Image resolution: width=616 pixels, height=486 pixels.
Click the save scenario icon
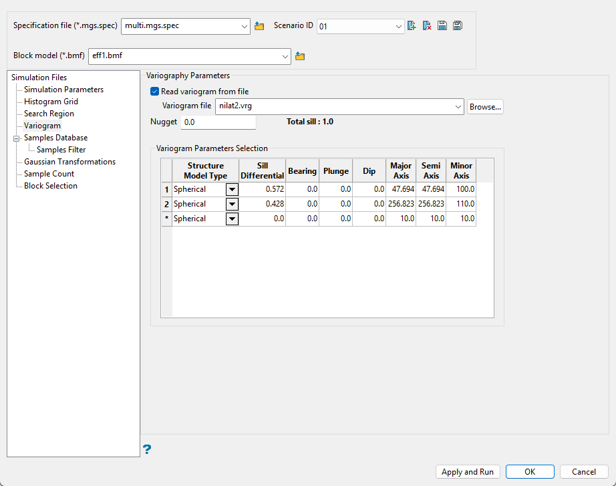coord(442,26)
